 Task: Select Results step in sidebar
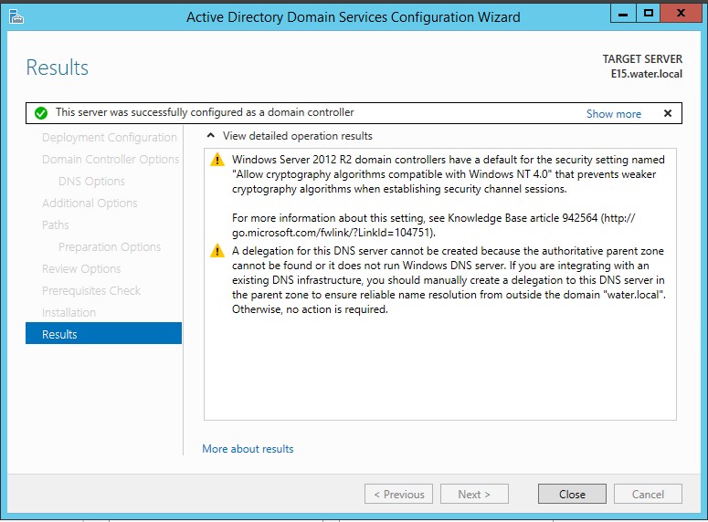click(x=104, y=334)
